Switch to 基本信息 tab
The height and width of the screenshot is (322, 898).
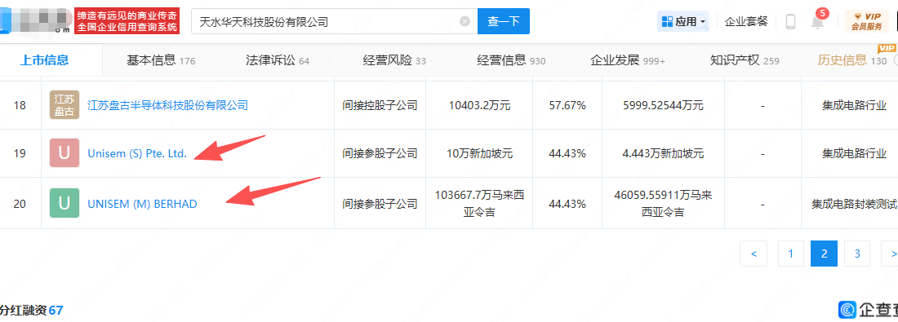160,60
